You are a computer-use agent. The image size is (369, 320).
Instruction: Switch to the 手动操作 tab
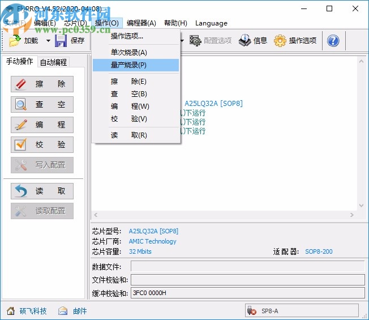(20, 62)
